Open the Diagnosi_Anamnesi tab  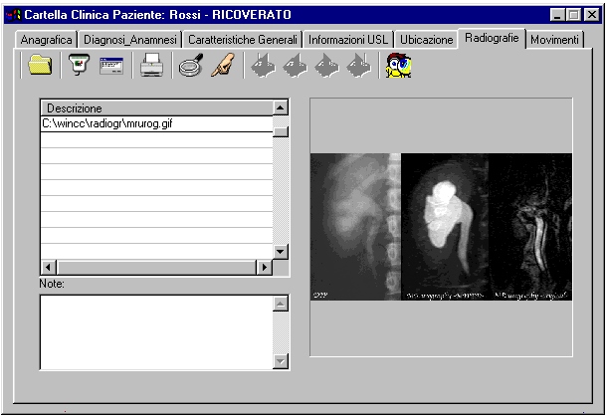(130, 40)
